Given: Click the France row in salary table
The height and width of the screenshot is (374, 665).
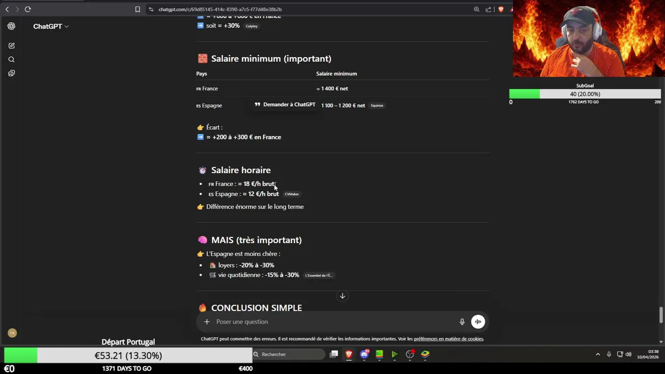Looking at the screenshot, I should click(x=342, y=88).
